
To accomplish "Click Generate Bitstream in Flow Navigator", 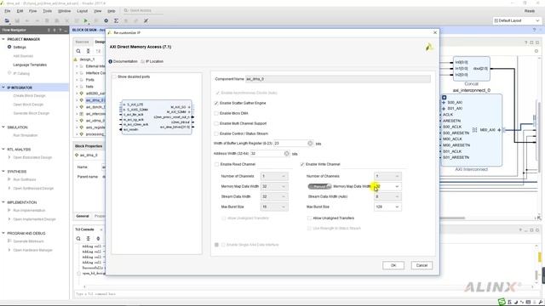I will (x=28, y=241).
